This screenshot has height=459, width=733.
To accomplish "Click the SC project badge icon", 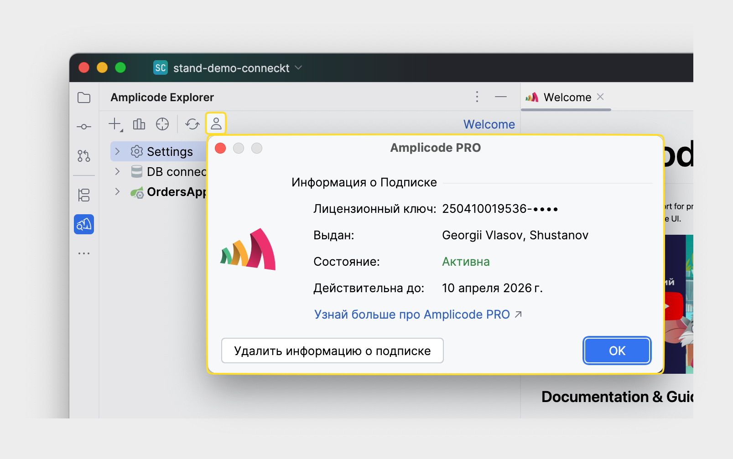I will (x=161, y=67).
